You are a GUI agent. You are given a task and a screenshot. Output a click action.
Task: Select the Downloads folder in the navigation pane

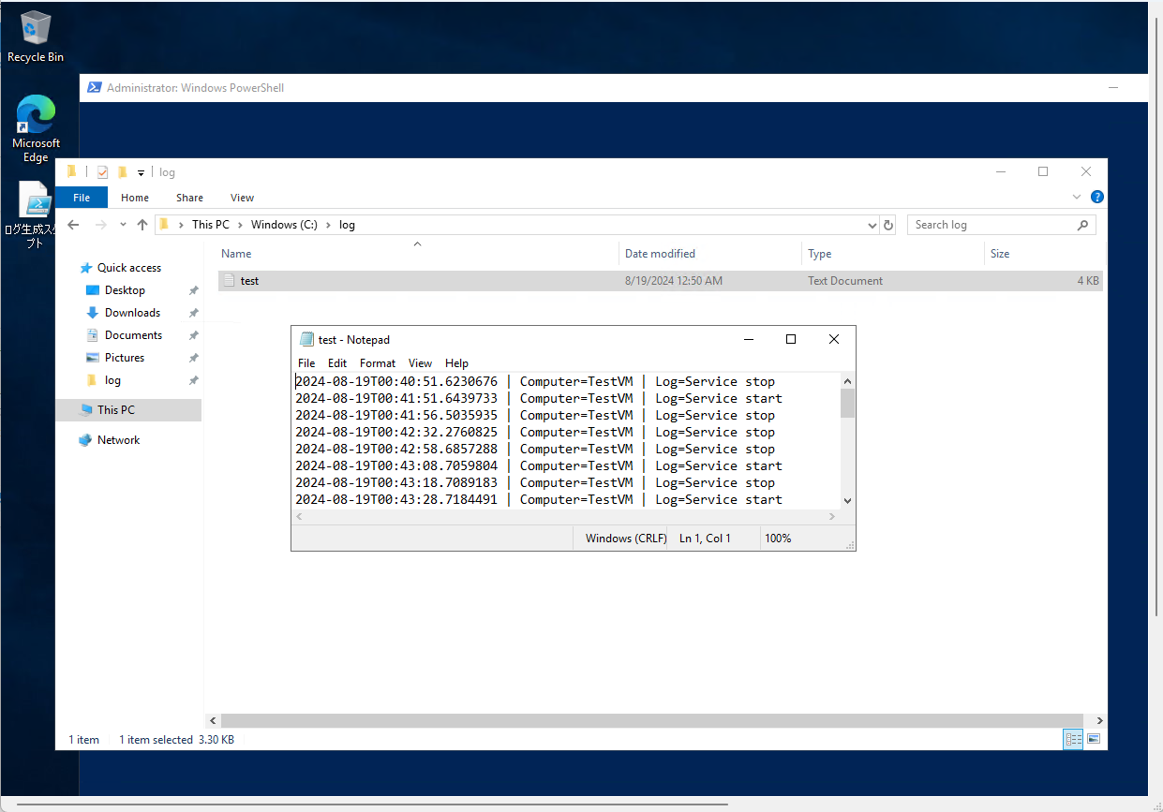pyautogui.click(x=132, y=312)
